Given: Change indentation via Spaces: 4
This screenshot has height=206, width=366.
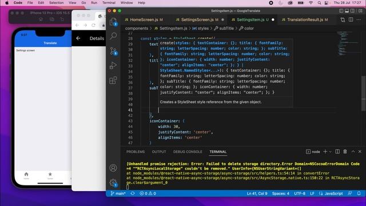Looking at the screenshot, I should coord(281,193).
